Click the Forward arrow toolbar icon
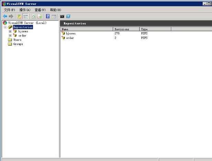 tap(11, 16)
